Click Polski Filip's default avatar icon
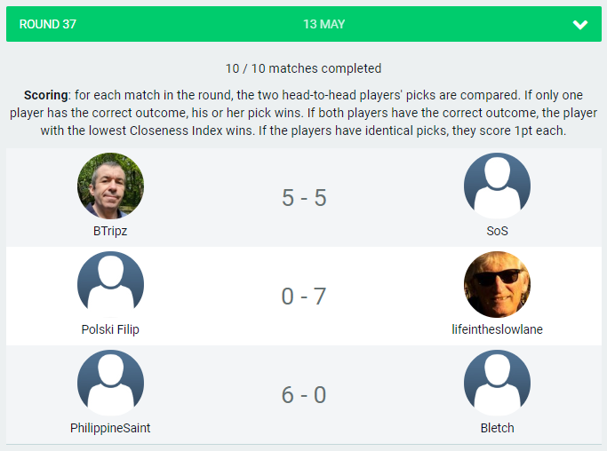This screenshot has height=451, width=607. 110,285
